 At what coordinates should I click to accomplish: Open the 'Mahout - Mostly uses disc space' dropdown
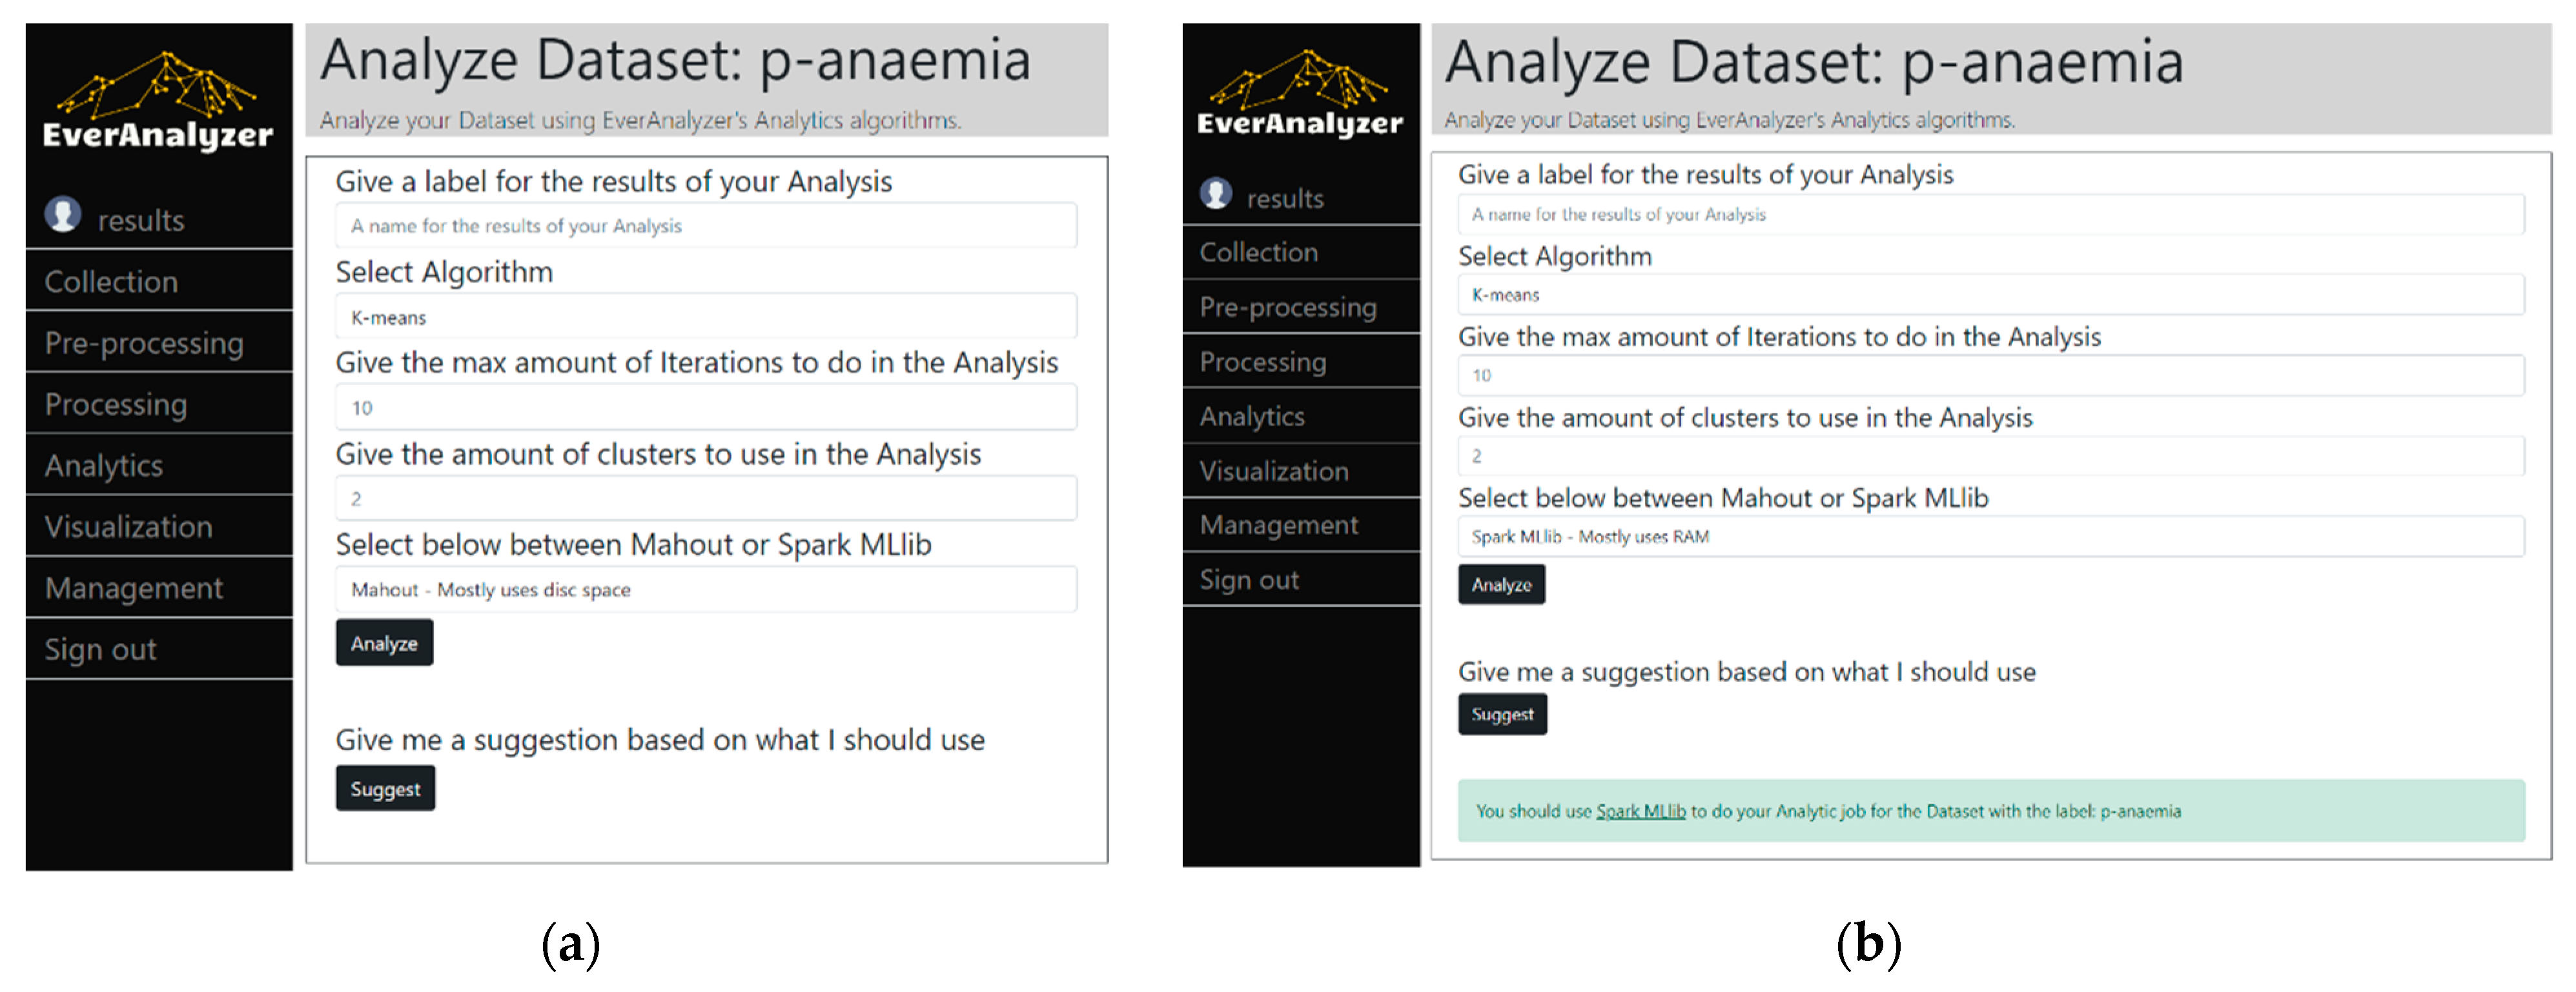click(x=706, y=590)
